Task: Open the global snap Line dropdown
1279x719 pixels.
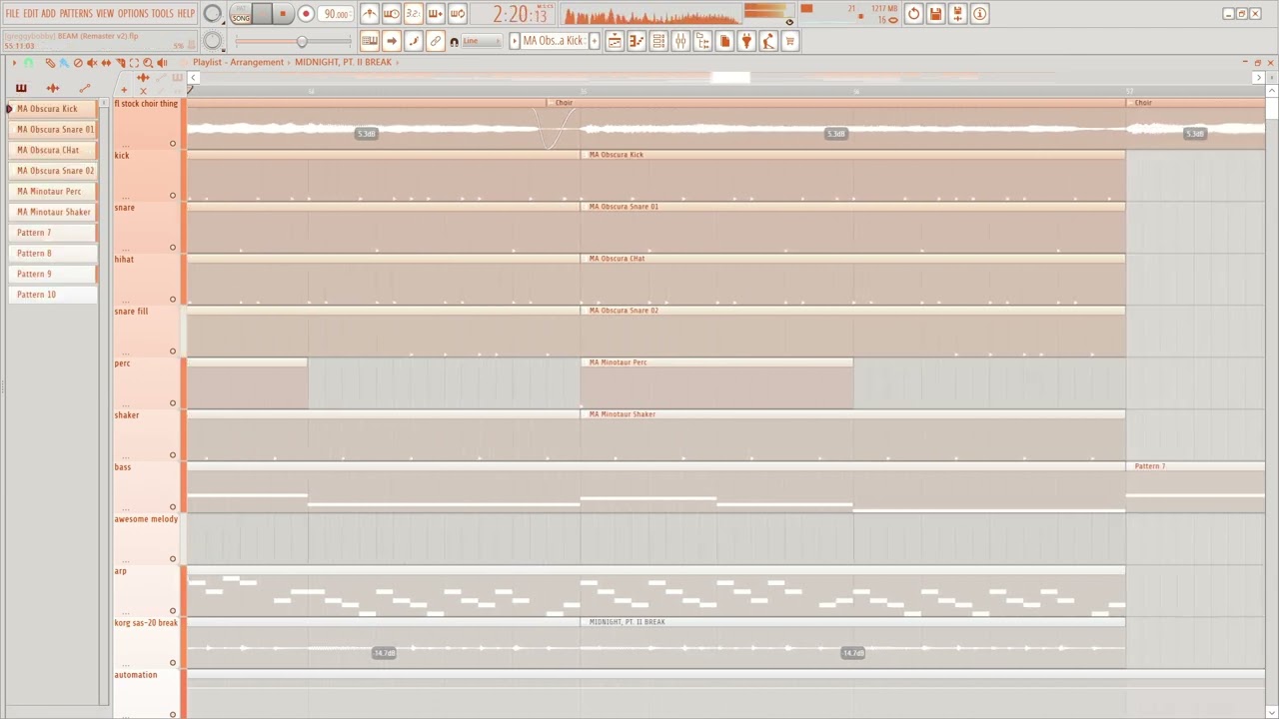Action: point(481,41)
